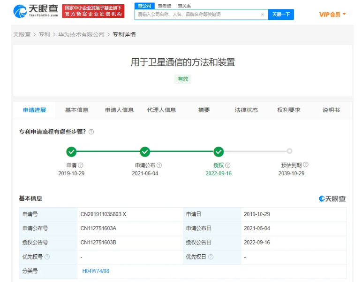Viewport: 362px width, 282px height.
Task: Click the help icon beside 优先权号
Action: click(x=47, y=257)
